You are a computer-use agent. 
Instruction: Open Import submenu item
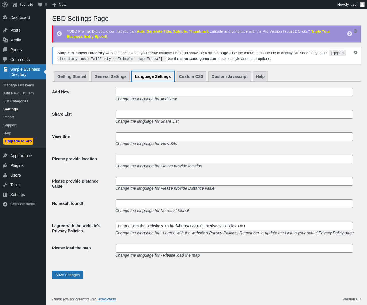pyautogui.click(x=9, y=117)
